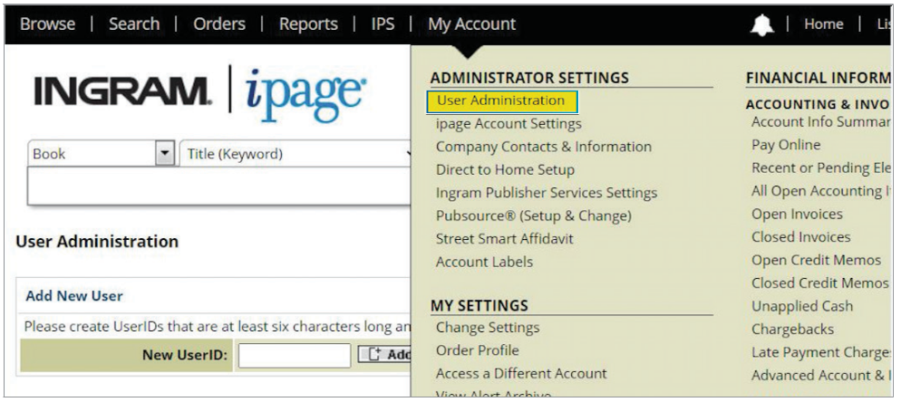Screen dimensions: 901x402
Task: Open the Reports menu
Action: pyautogui.click(x=308, y=24)
